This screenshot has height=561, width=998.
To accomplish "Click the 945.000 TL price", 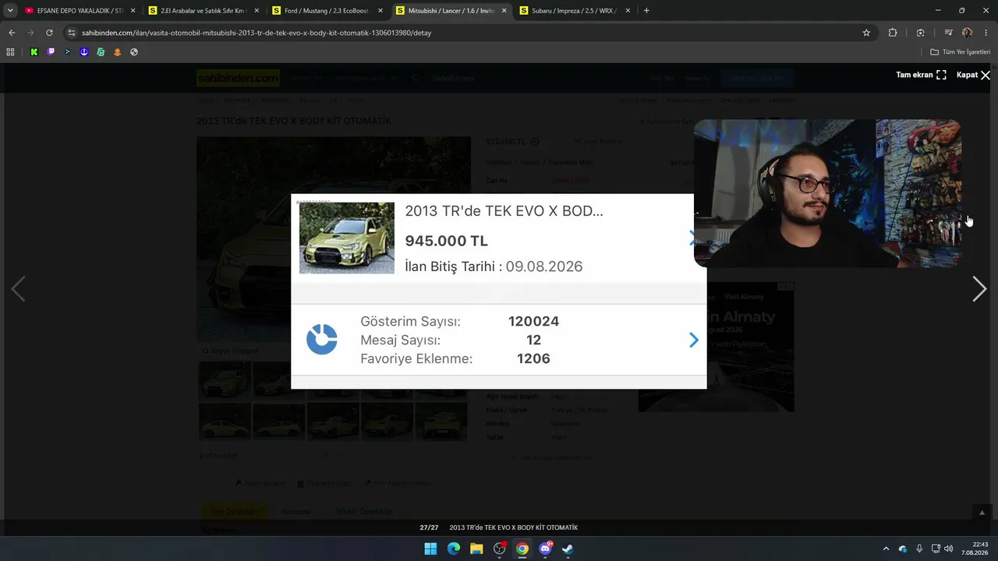I will [x=446, y=241].
